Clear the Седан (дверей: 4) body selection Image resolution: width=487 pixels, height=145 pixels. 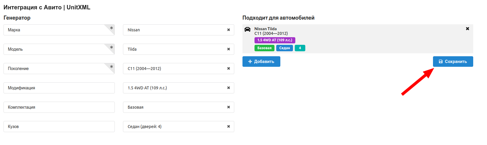(x=228, y=127)
